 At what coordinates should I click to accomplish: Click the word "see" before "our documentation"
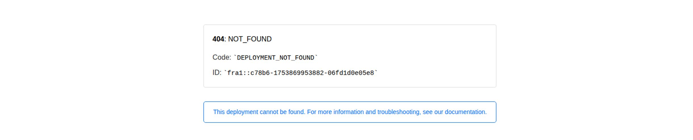click(x=428, y=112)
